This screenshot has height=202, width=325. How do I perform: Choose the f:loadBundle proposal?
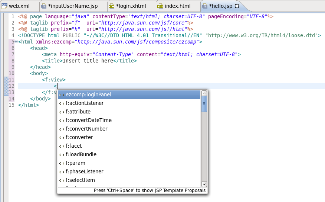(x=129, y=154)
